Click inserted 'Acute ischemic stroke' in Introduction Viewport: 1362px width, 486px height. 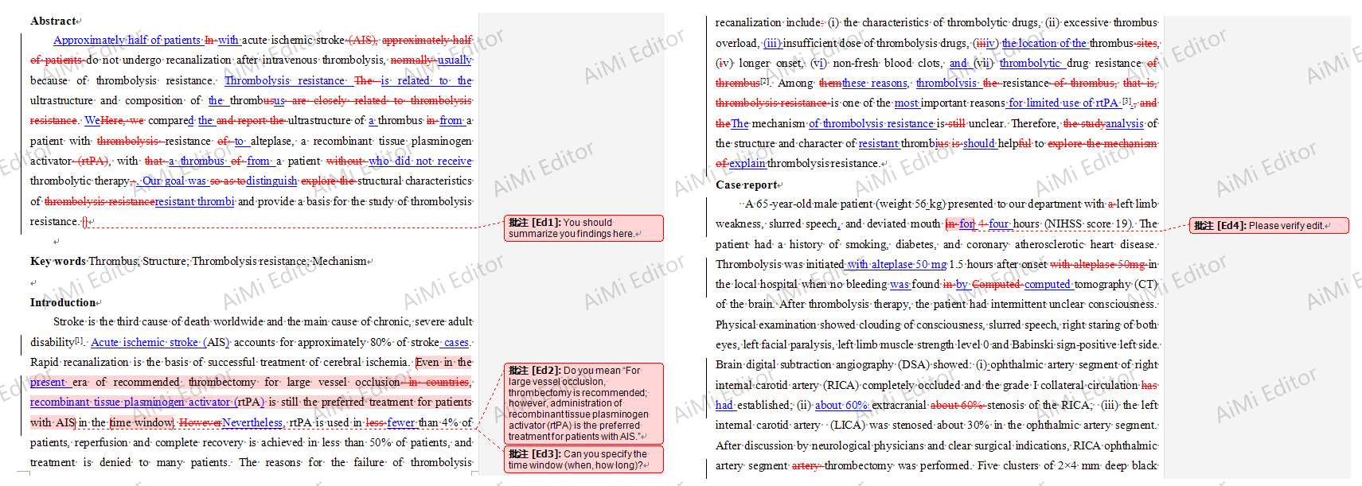coord(145,342)
